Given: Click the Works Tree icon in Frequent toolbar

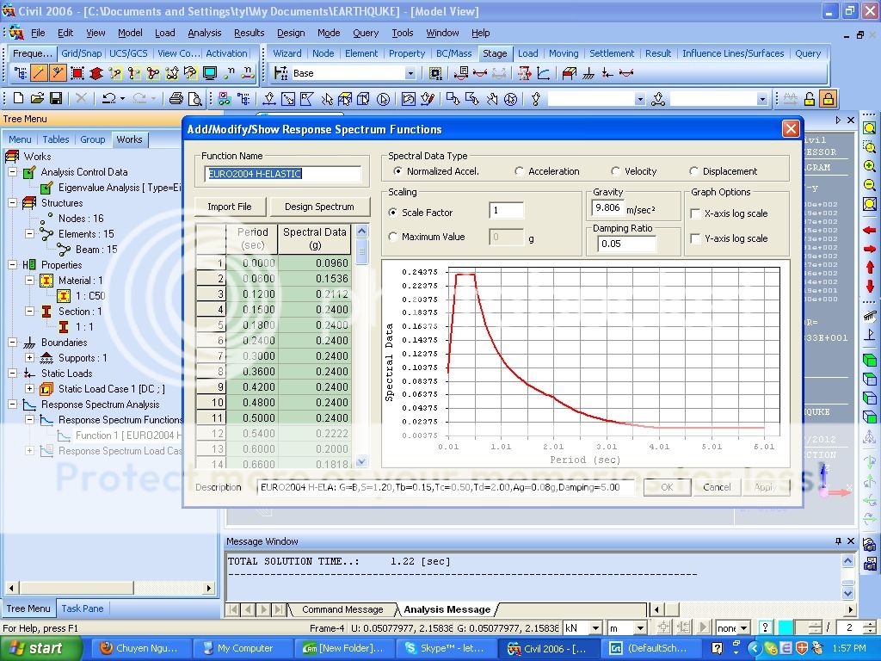Looking at the screenshot, I should [x=21, y=73].
